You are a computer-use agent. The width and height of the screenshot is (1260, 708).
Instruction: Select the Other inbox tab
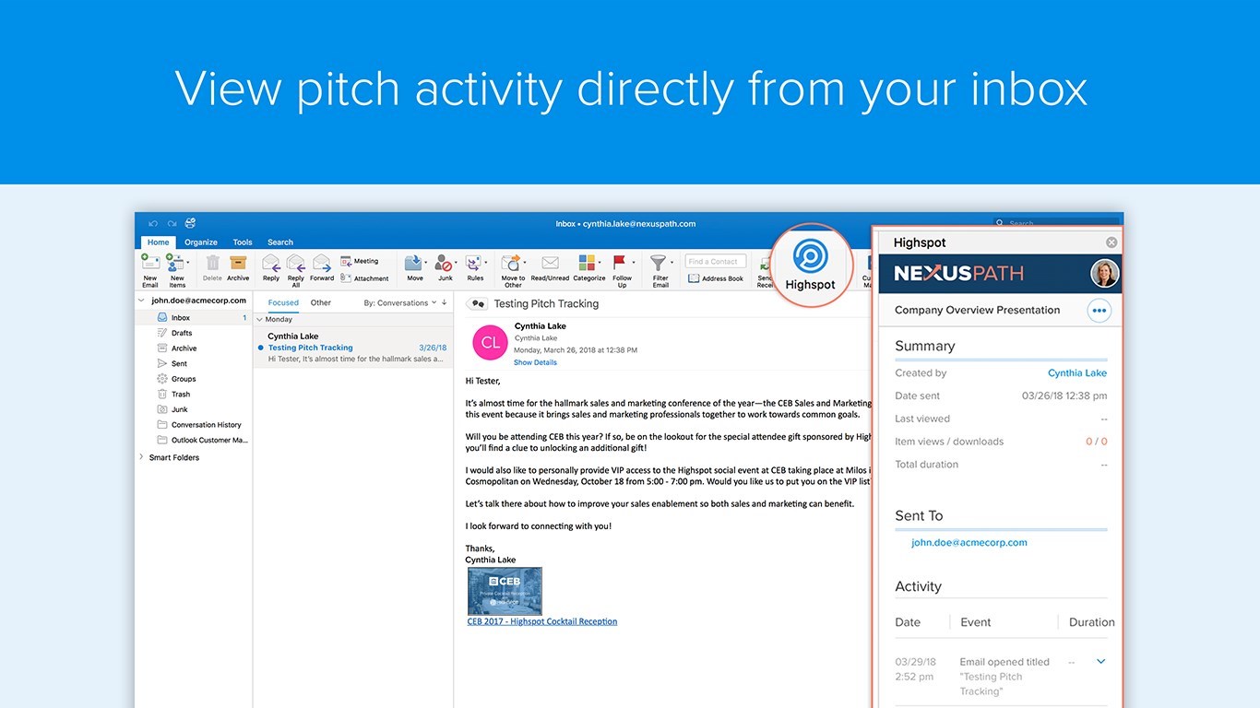(321, 302)
